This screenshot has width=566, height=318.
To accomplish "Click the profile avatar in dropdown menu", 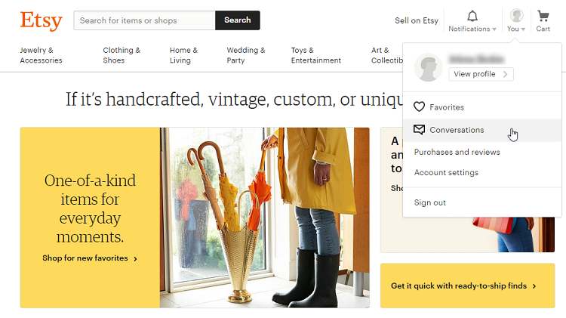I will pos(429,68).
